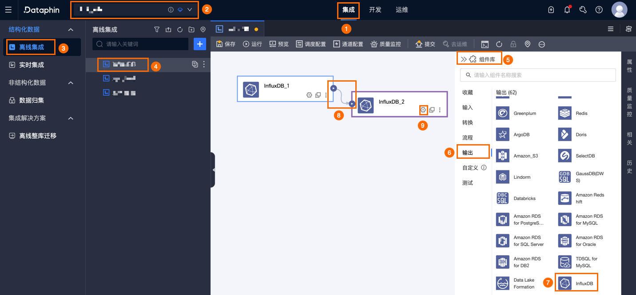Switch to the 运维 top tab
Image resolution: width=636 pixels, height=295 pixels.
pyautogui.click(x=402, y=10)
